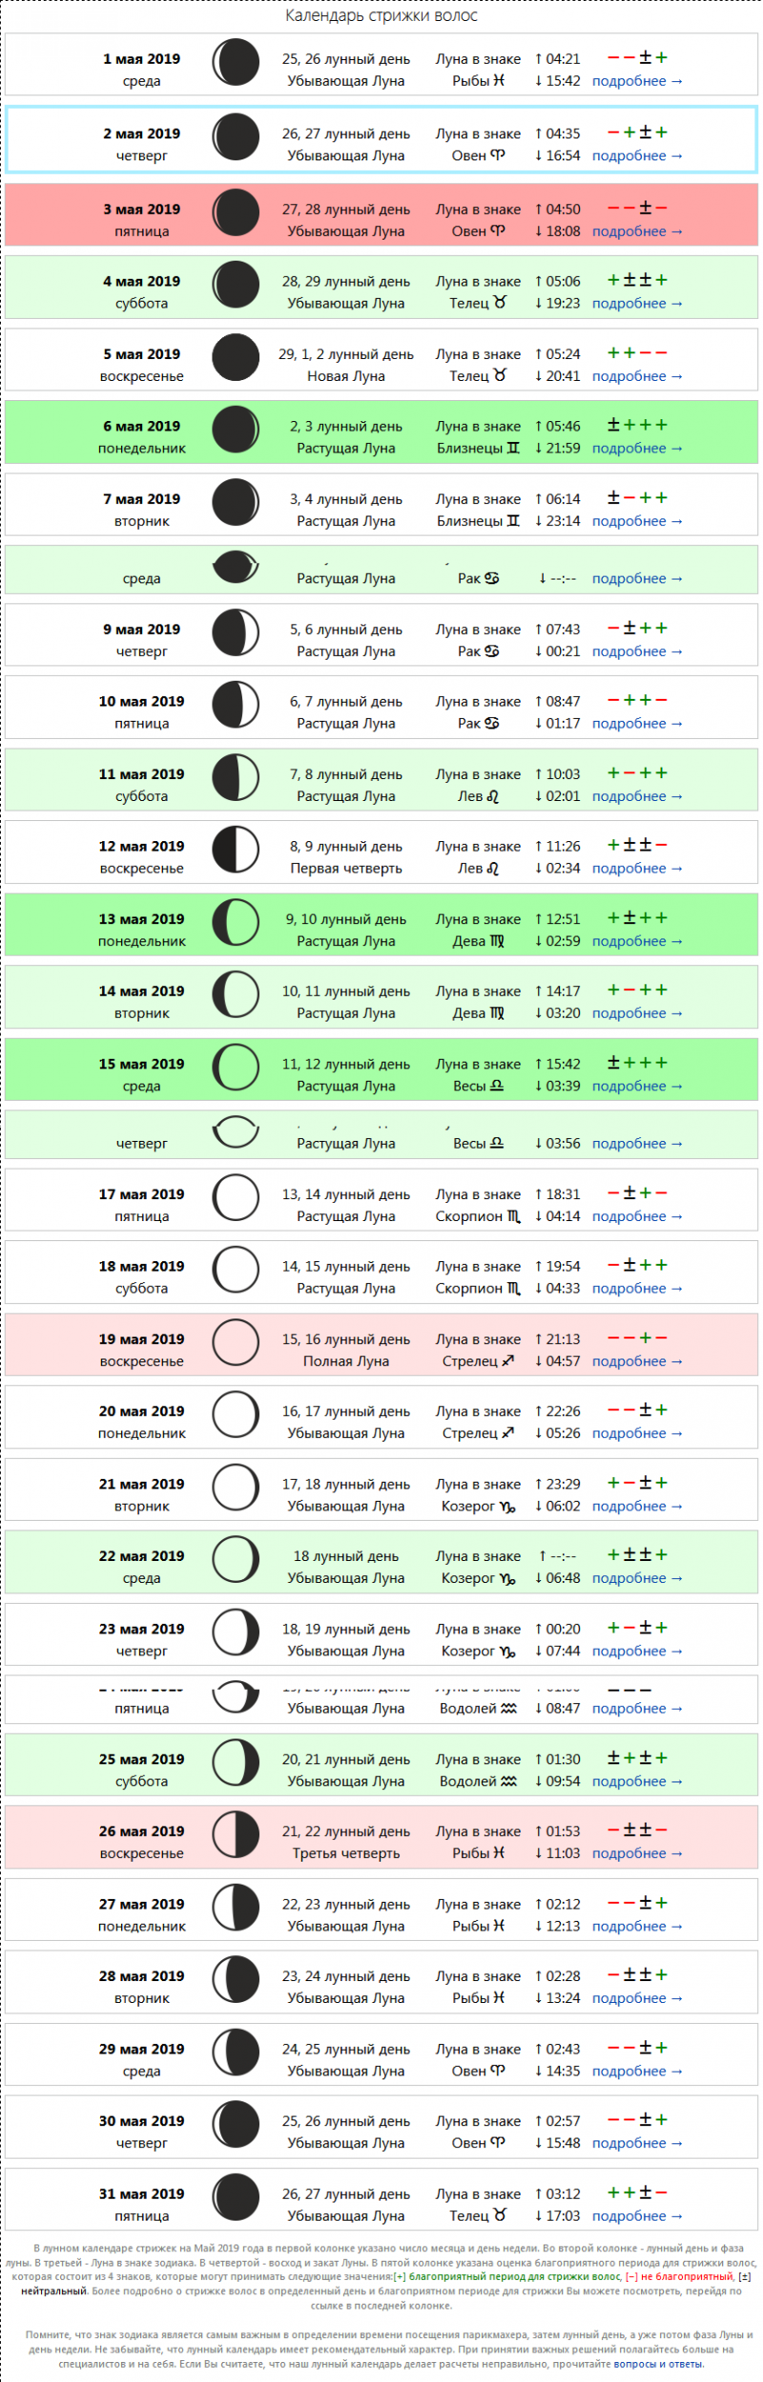Screen dimensions: 763x2382
Task: Click the page title Календарь стрижки волос
Action: click(381, 15)
